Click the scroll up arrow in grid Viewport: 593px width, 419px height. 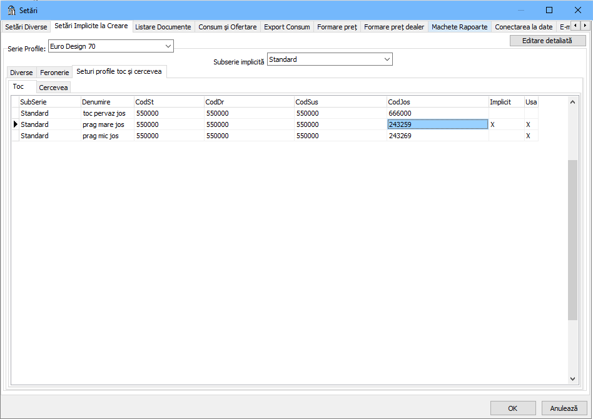click(x=572, y=102)
